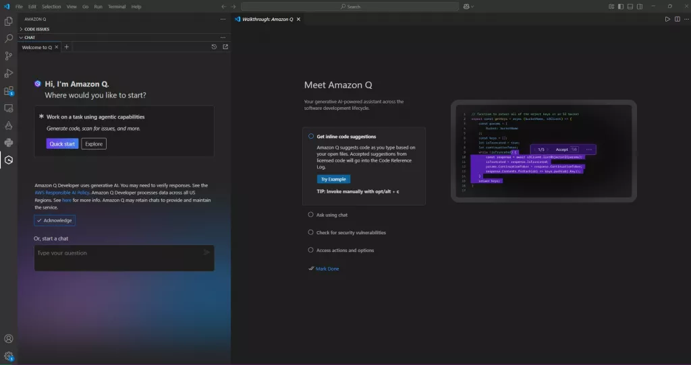Toggle the primary side bar layout button

pos(620,6)
